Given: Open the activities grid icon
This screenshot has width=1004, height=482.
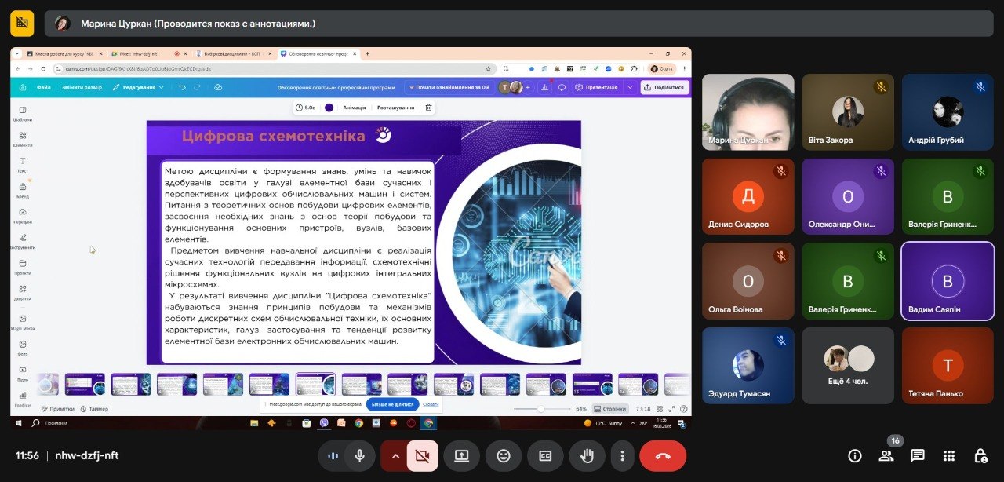Looking at the screenshot, I should (x=948, y=455).
